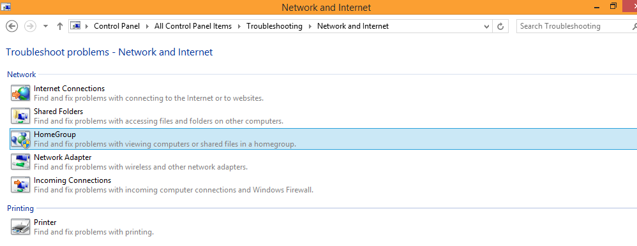This screenshot has width=637, height=246.
Task: Open the Network Adapter link
Action: pos(63,157)
